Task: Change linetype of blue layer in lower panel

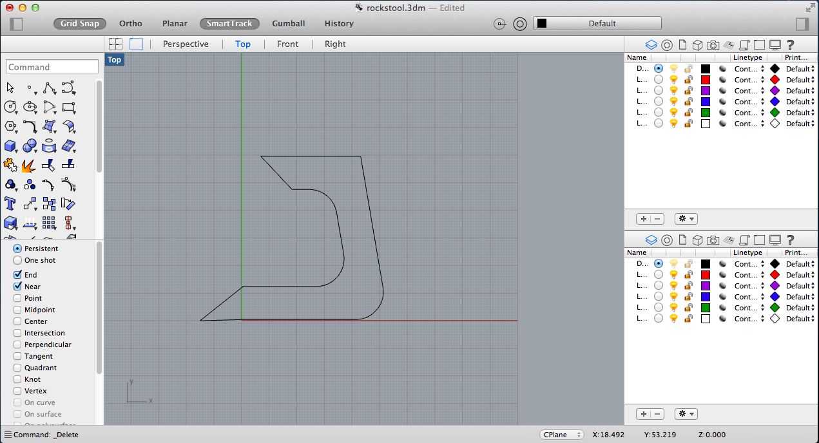Action: click(749, 297)
